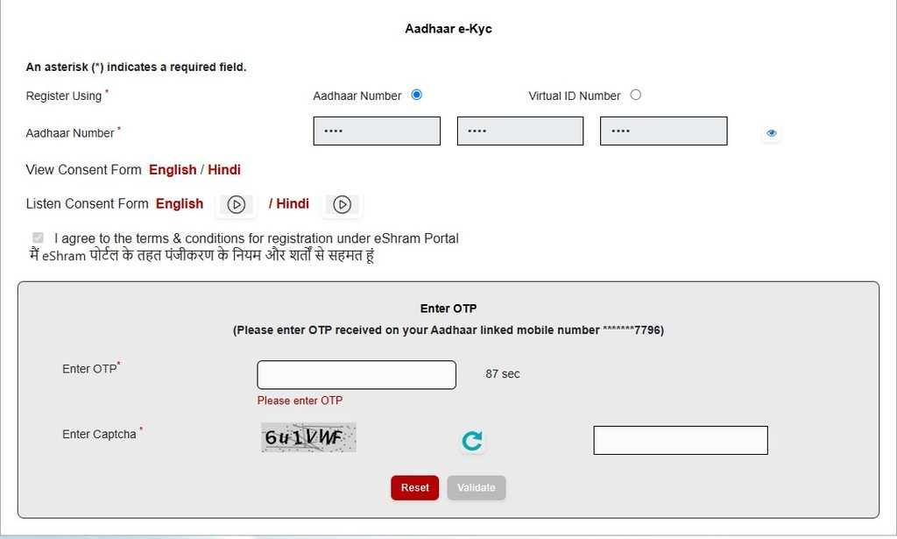This screenshot has width=897, height=539.
Task: Click the 'Please enter OTP' error message
Action: 300,401
